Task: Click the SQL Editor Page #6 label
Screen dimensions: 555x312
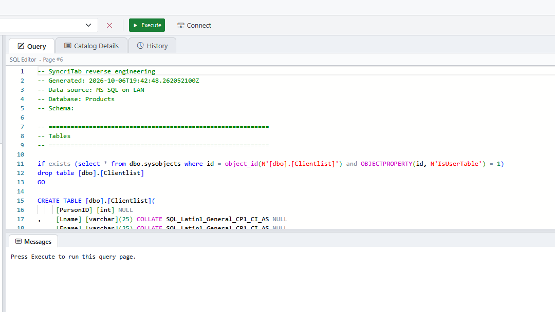Action: [x=36, y=60]
